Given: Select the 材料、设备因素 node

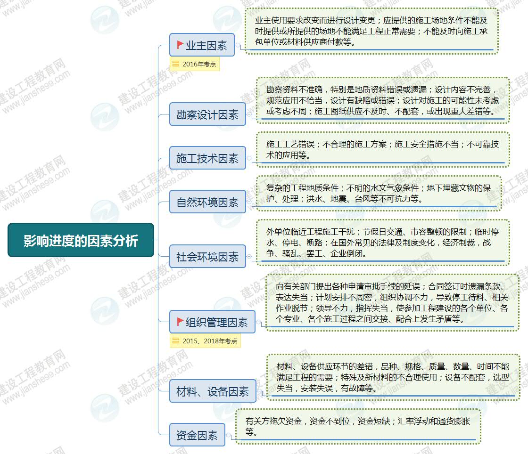Looking at the screenshot, I should click(x=213, y=391).
